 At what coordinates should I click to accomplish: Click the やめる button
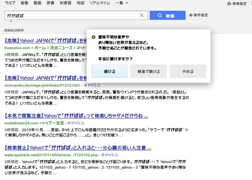pos(188,71)
